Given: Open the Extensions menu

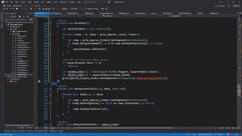Looking at the screenshot, I should (63, 2).
